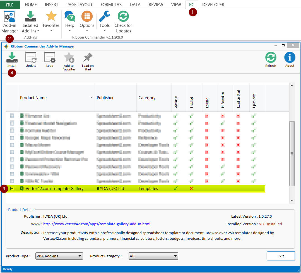Expand the Tools dropdown arrow

[105, 31]
